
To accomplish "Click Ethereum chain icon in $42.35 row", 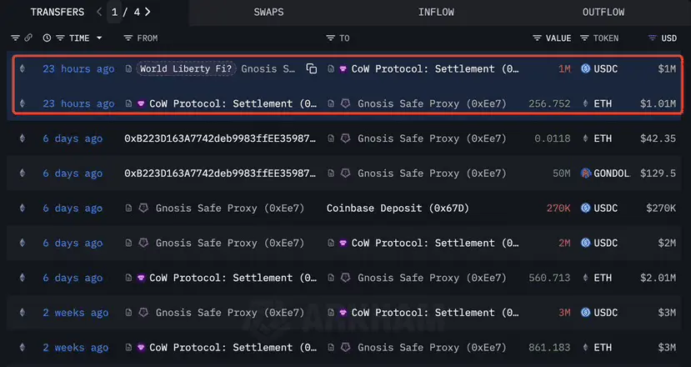I will pyautogui.click(x=23, y=138).
